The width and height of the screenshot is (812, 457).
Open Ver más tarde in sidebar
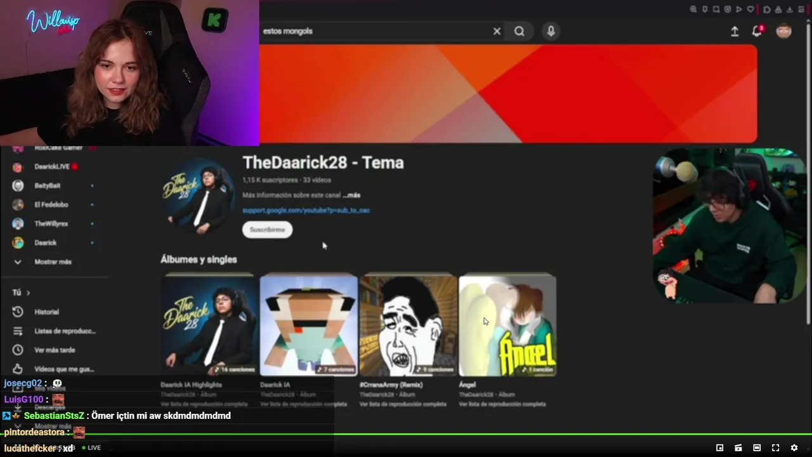tap(46, 350)
